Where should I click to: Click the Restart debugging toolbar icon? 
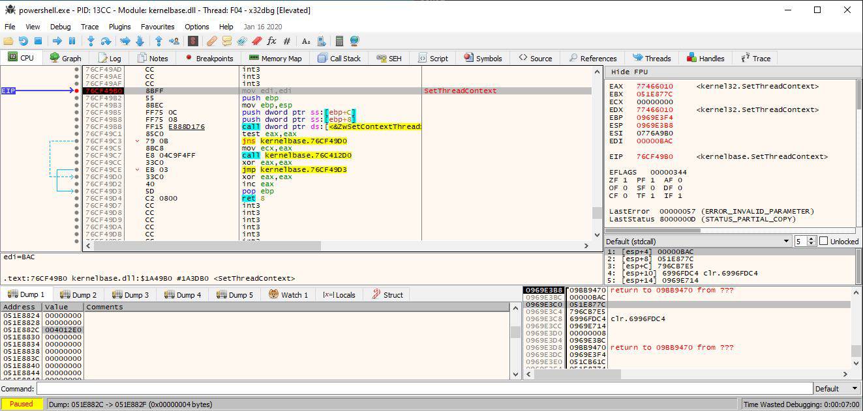tap(23, 41)
